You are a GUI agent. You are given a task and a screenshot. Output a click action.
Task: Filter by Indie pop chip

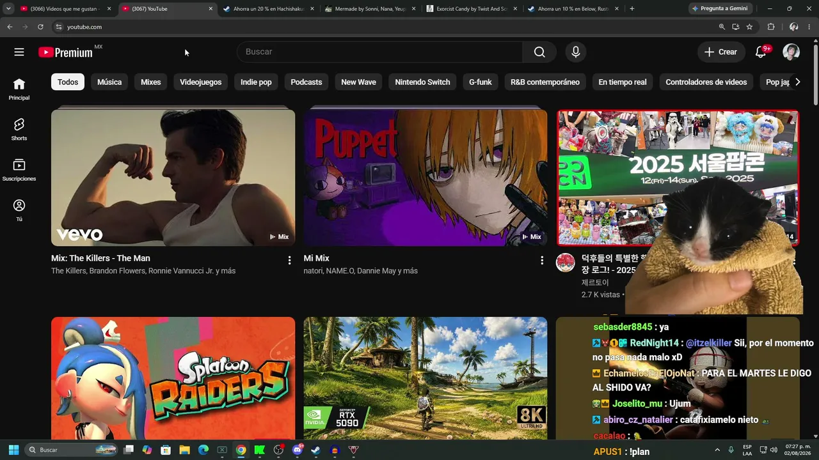(256, 82)
